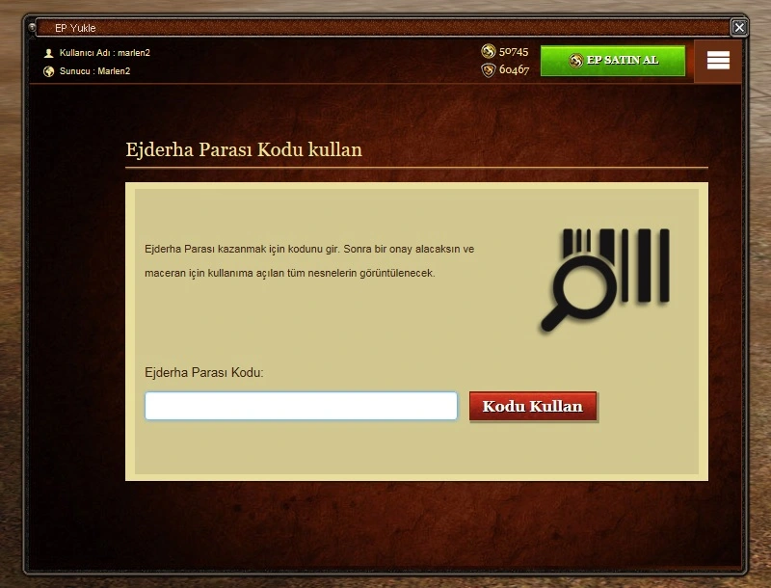Click the 50745 balance value
The height and width of the screenshot is (588, 771).
(x=514, y=52)
